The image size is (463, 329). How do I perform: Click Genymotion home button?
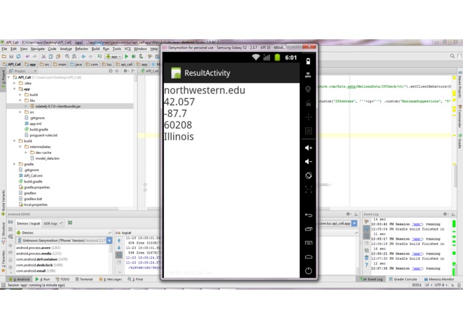pyautogui.click(x=308, y=256)
